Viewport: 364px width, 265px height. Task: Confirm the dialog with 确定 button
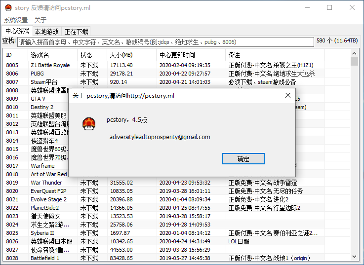243,159
